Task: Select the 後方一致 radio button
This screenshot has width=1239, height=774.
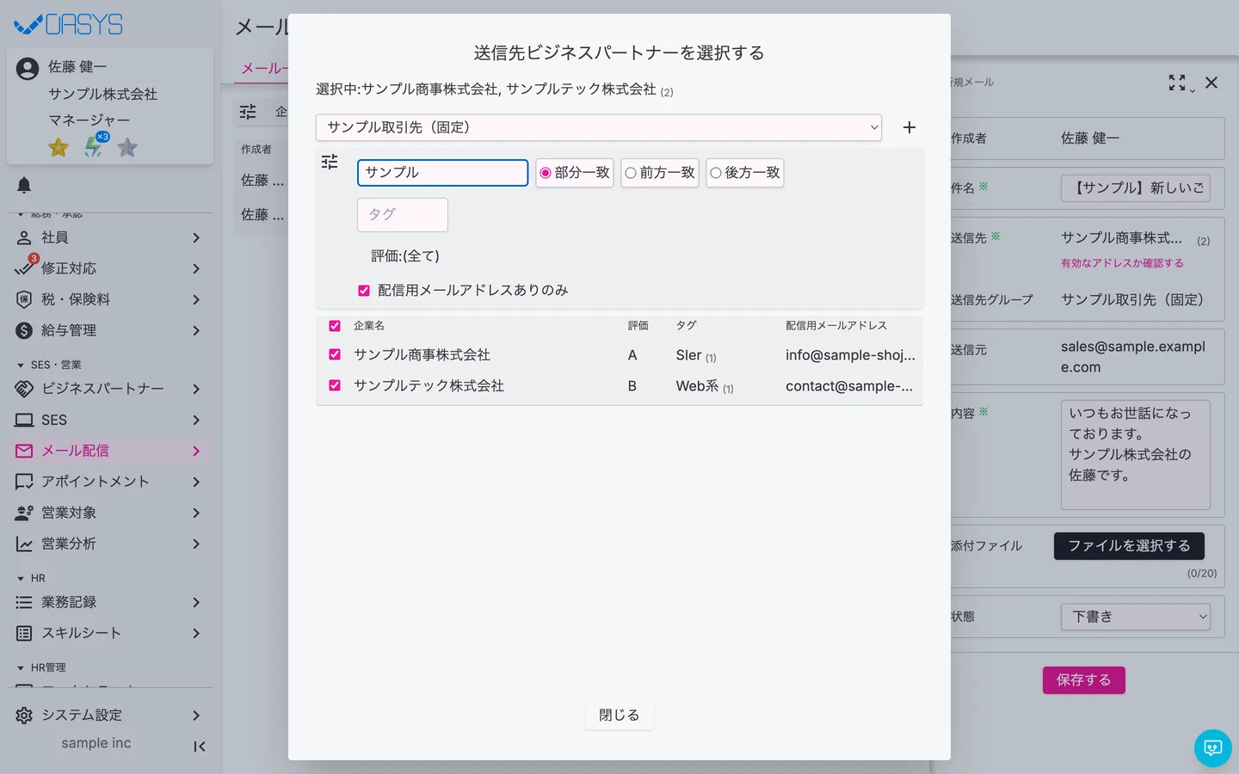Action: tap(716, 173)
